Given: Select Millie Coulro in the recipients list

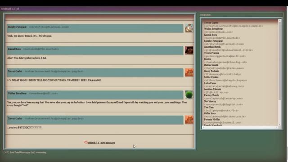Looking at the screenshot, I should (x=211, y=77).
